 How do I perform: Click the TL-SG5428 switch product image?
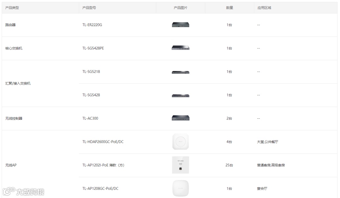[x=180, y=95]
